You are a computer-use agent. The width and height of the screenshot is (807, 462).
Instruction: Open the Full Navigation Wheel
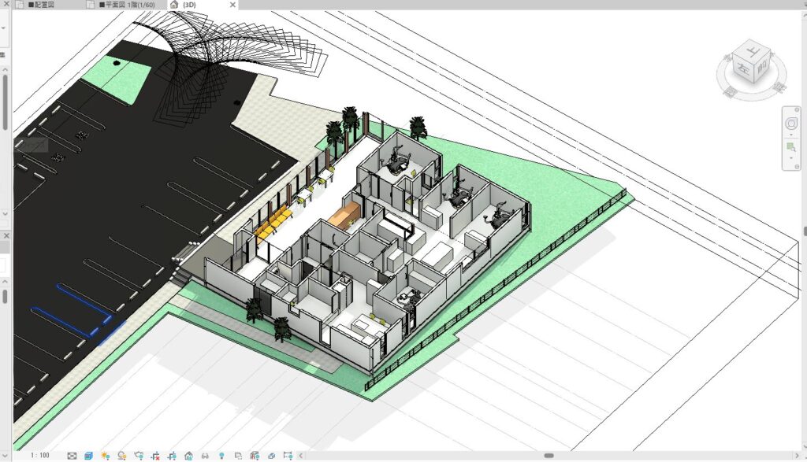790,124
